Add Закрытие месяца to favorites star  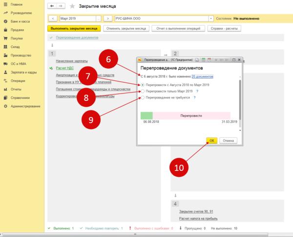point(72,6)
